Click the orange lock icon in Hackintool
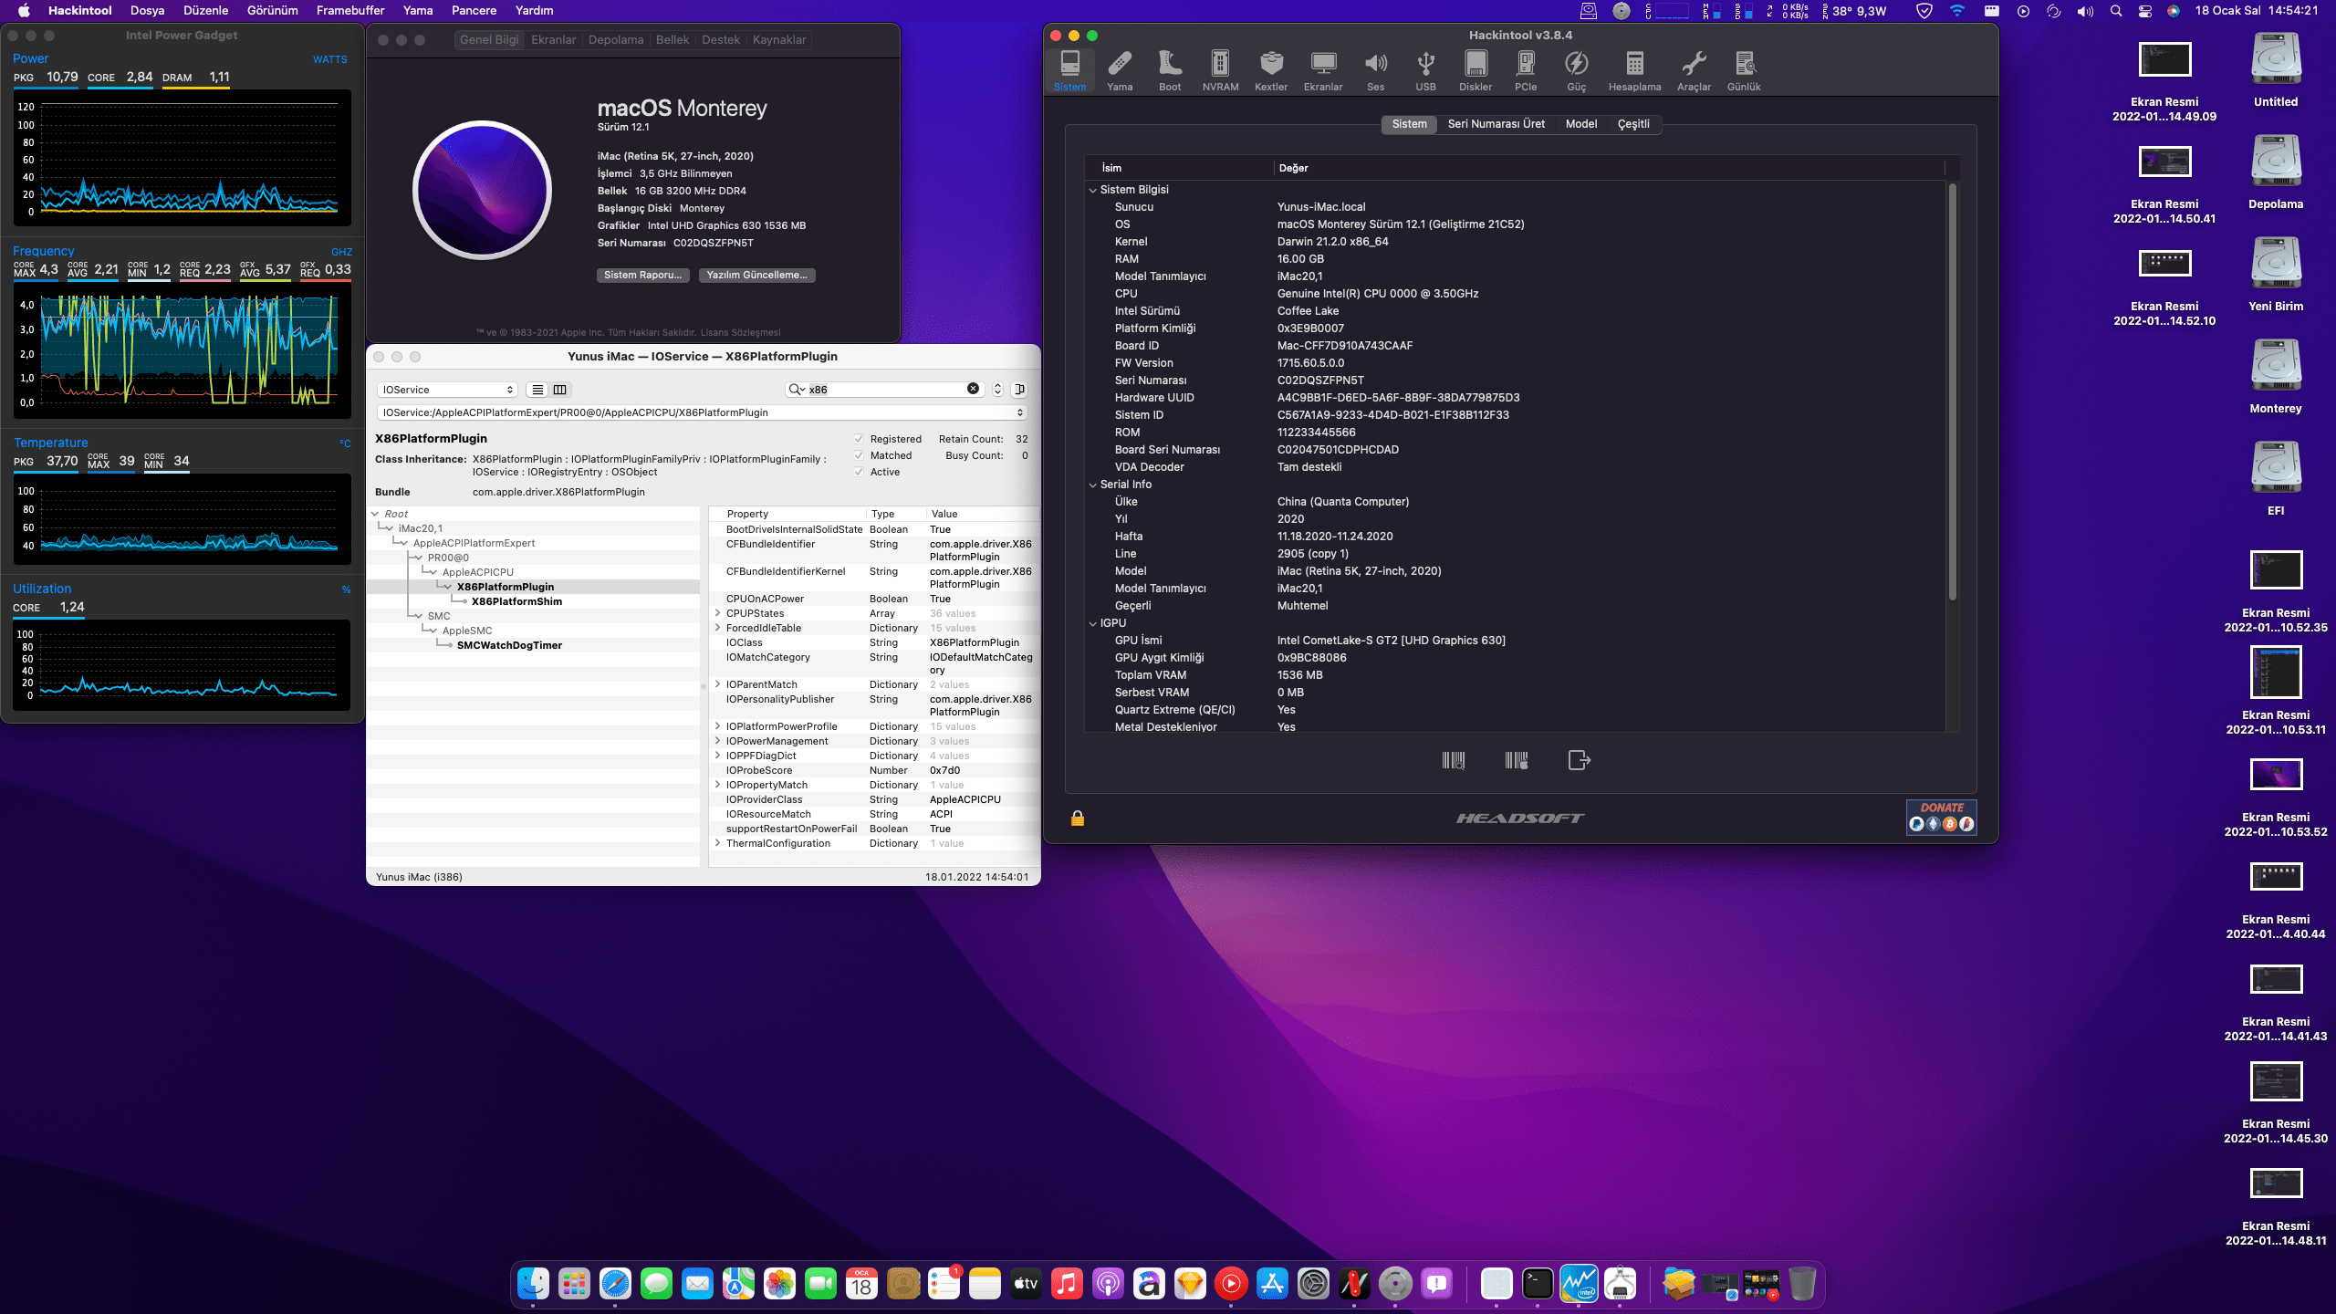This screenshot has width=2336, height=1314. tap(1078, 819)
